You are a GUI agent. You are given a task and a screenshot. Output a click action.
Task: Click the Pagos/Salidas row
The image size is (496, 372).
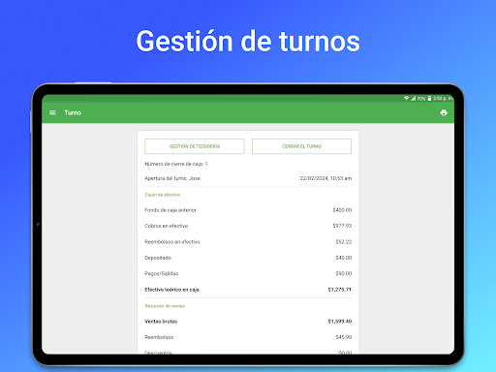248,273
